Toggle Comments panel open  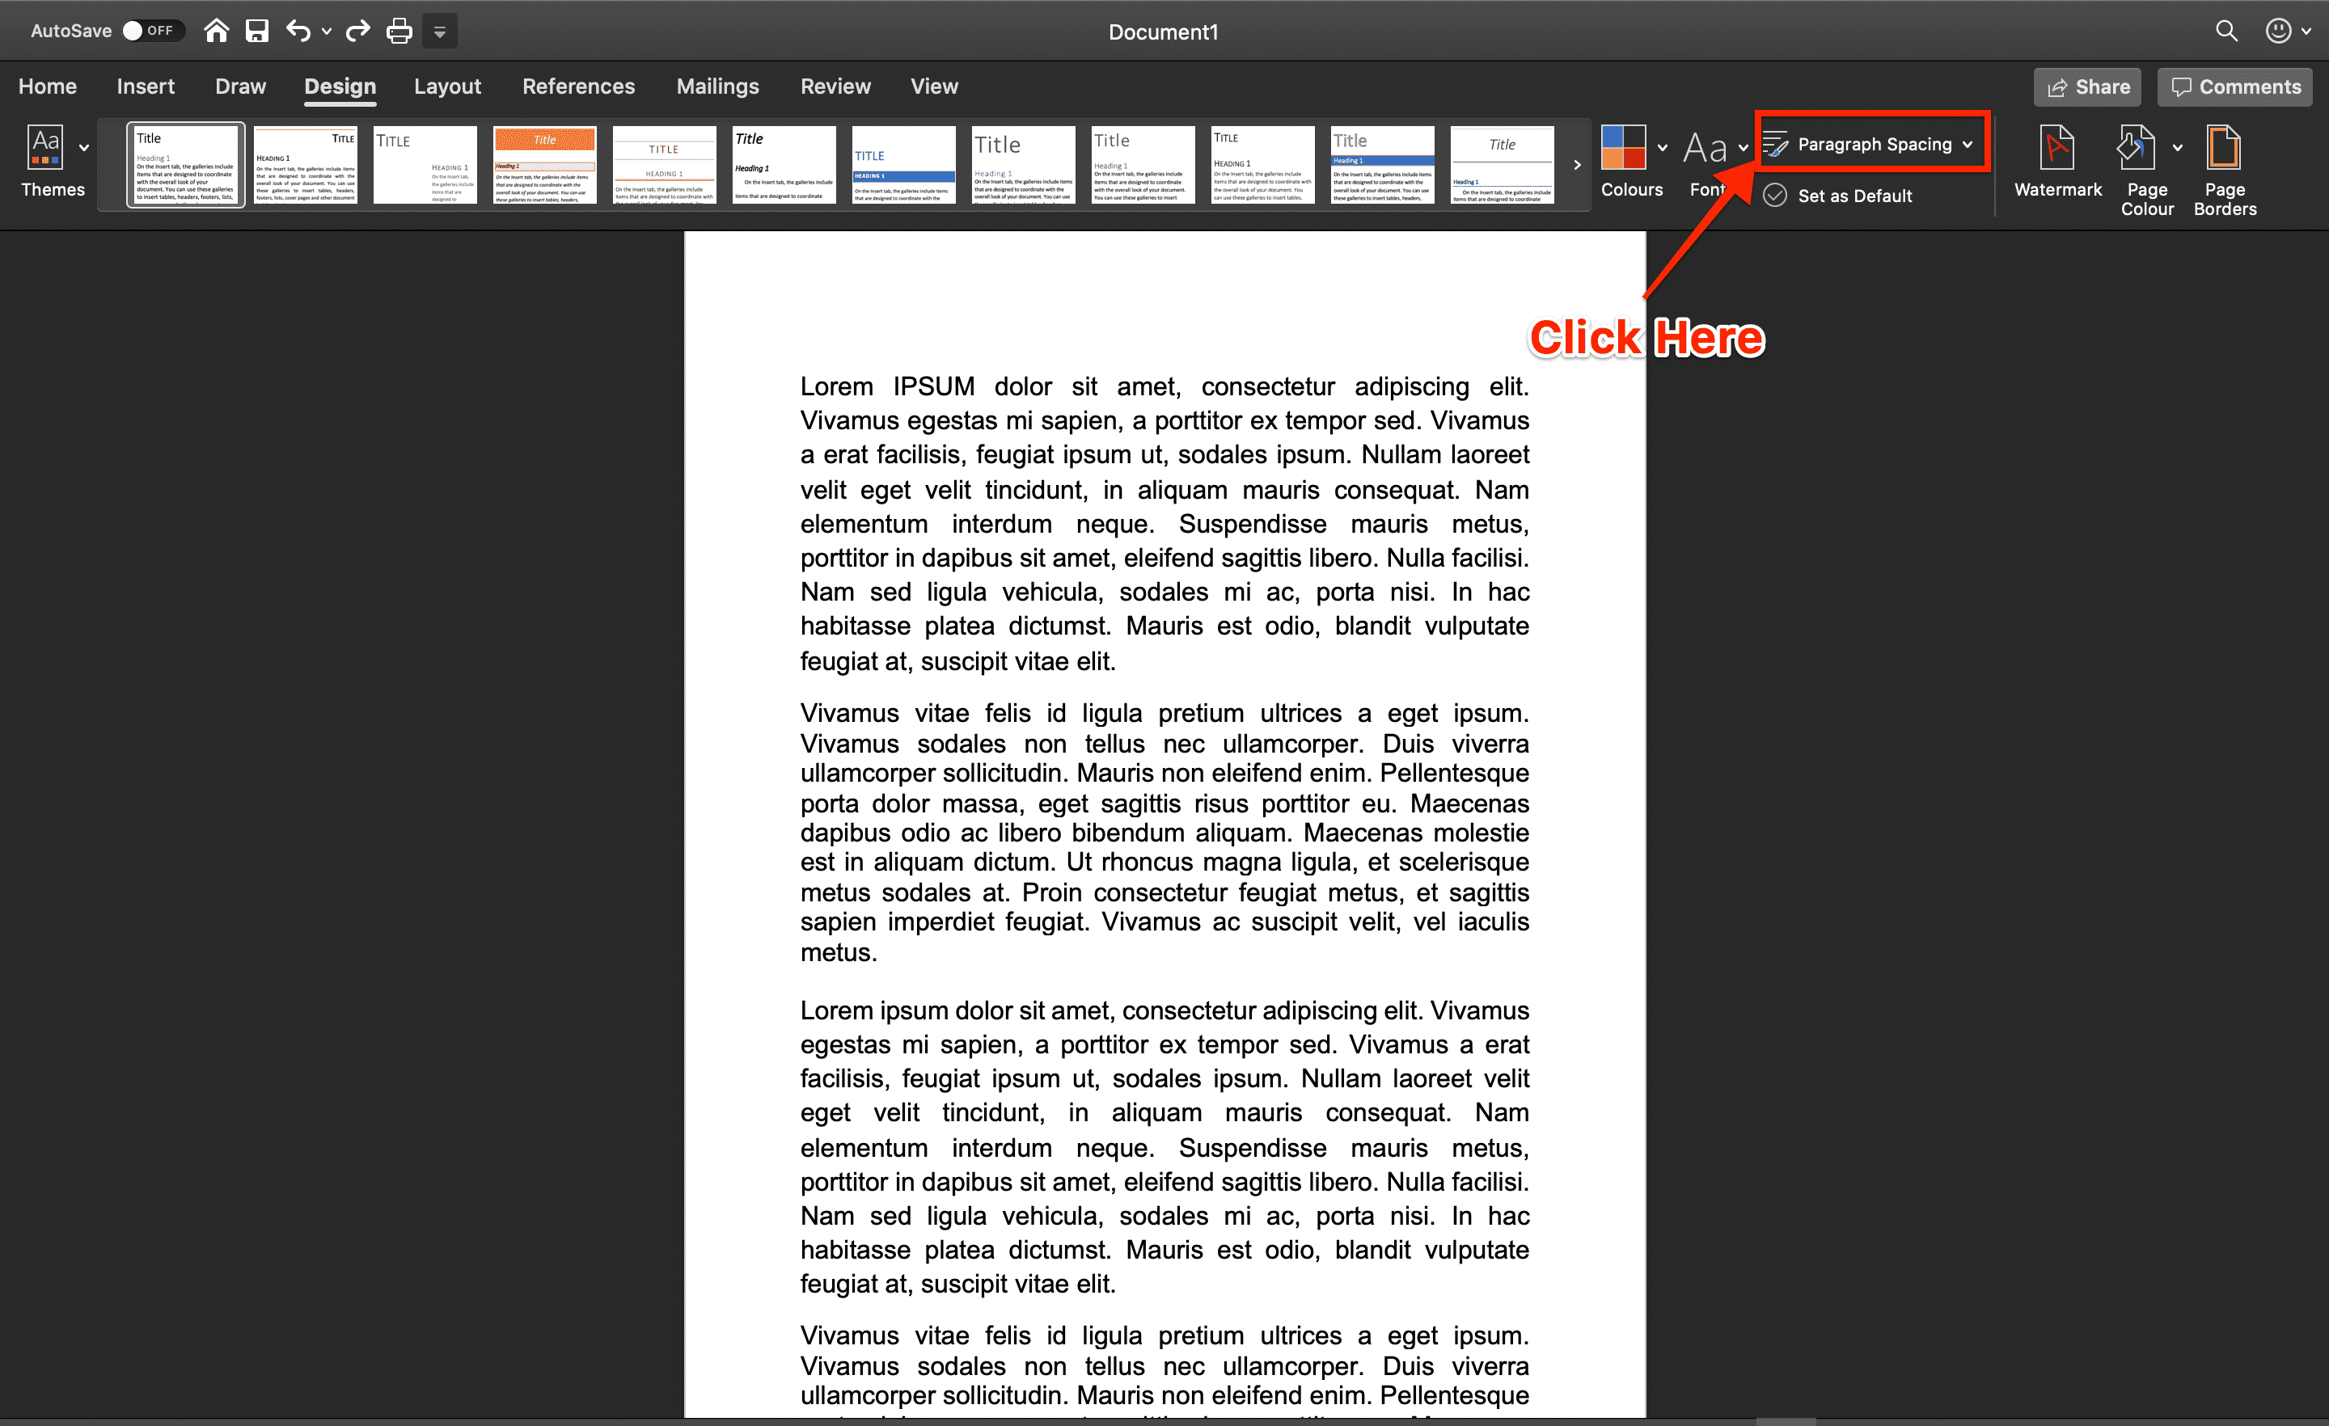pyautogui.click(x=2230, y=86)
